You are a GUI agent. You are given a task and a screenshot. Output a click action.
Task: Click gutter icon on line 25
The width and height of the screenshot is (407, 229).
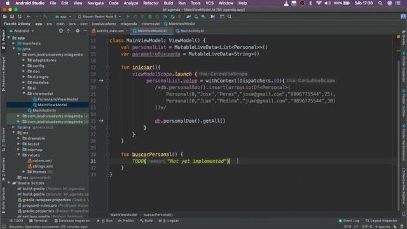[101, 121]
